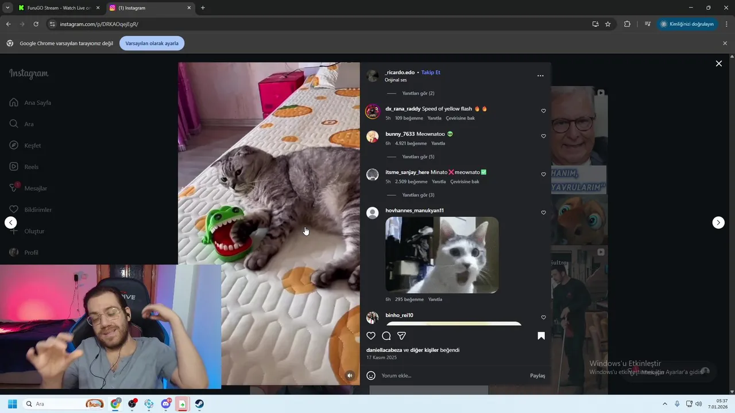Like bunny_7633's comment
The width and height of the screenshot is (735, 413).
point(543,136)
